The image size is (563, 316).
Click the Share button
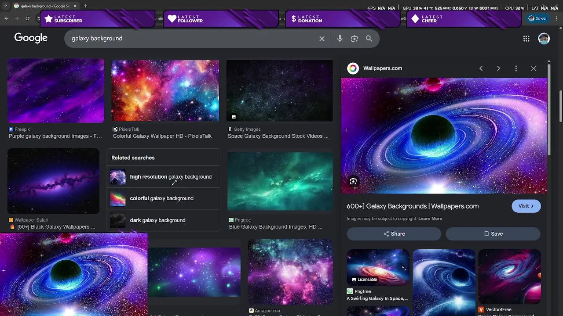tap(394, 234)
